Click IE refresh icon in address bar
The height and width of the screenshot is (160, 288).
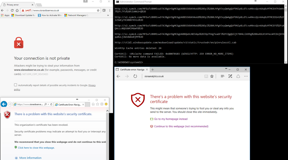pos(51,104)
